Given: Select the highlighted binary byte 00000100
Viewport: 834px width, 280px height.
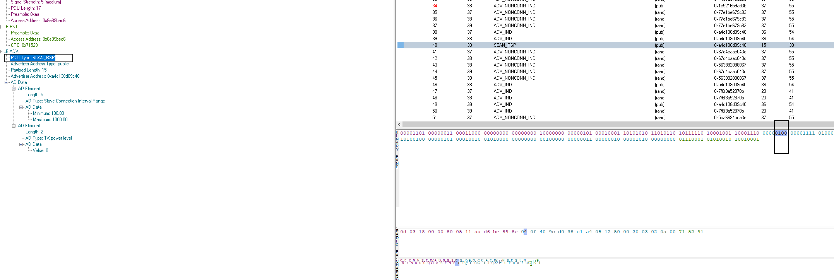Looking at the screenshot, I should click(775, 133).
